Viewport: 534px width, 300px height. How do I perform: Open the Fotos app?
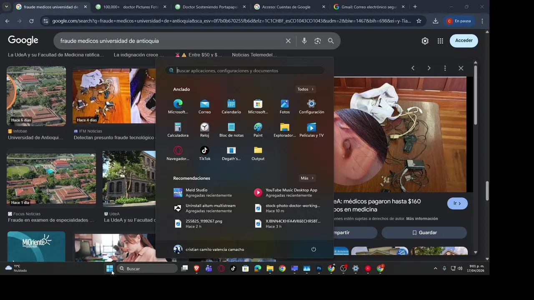tap(285, 106)
